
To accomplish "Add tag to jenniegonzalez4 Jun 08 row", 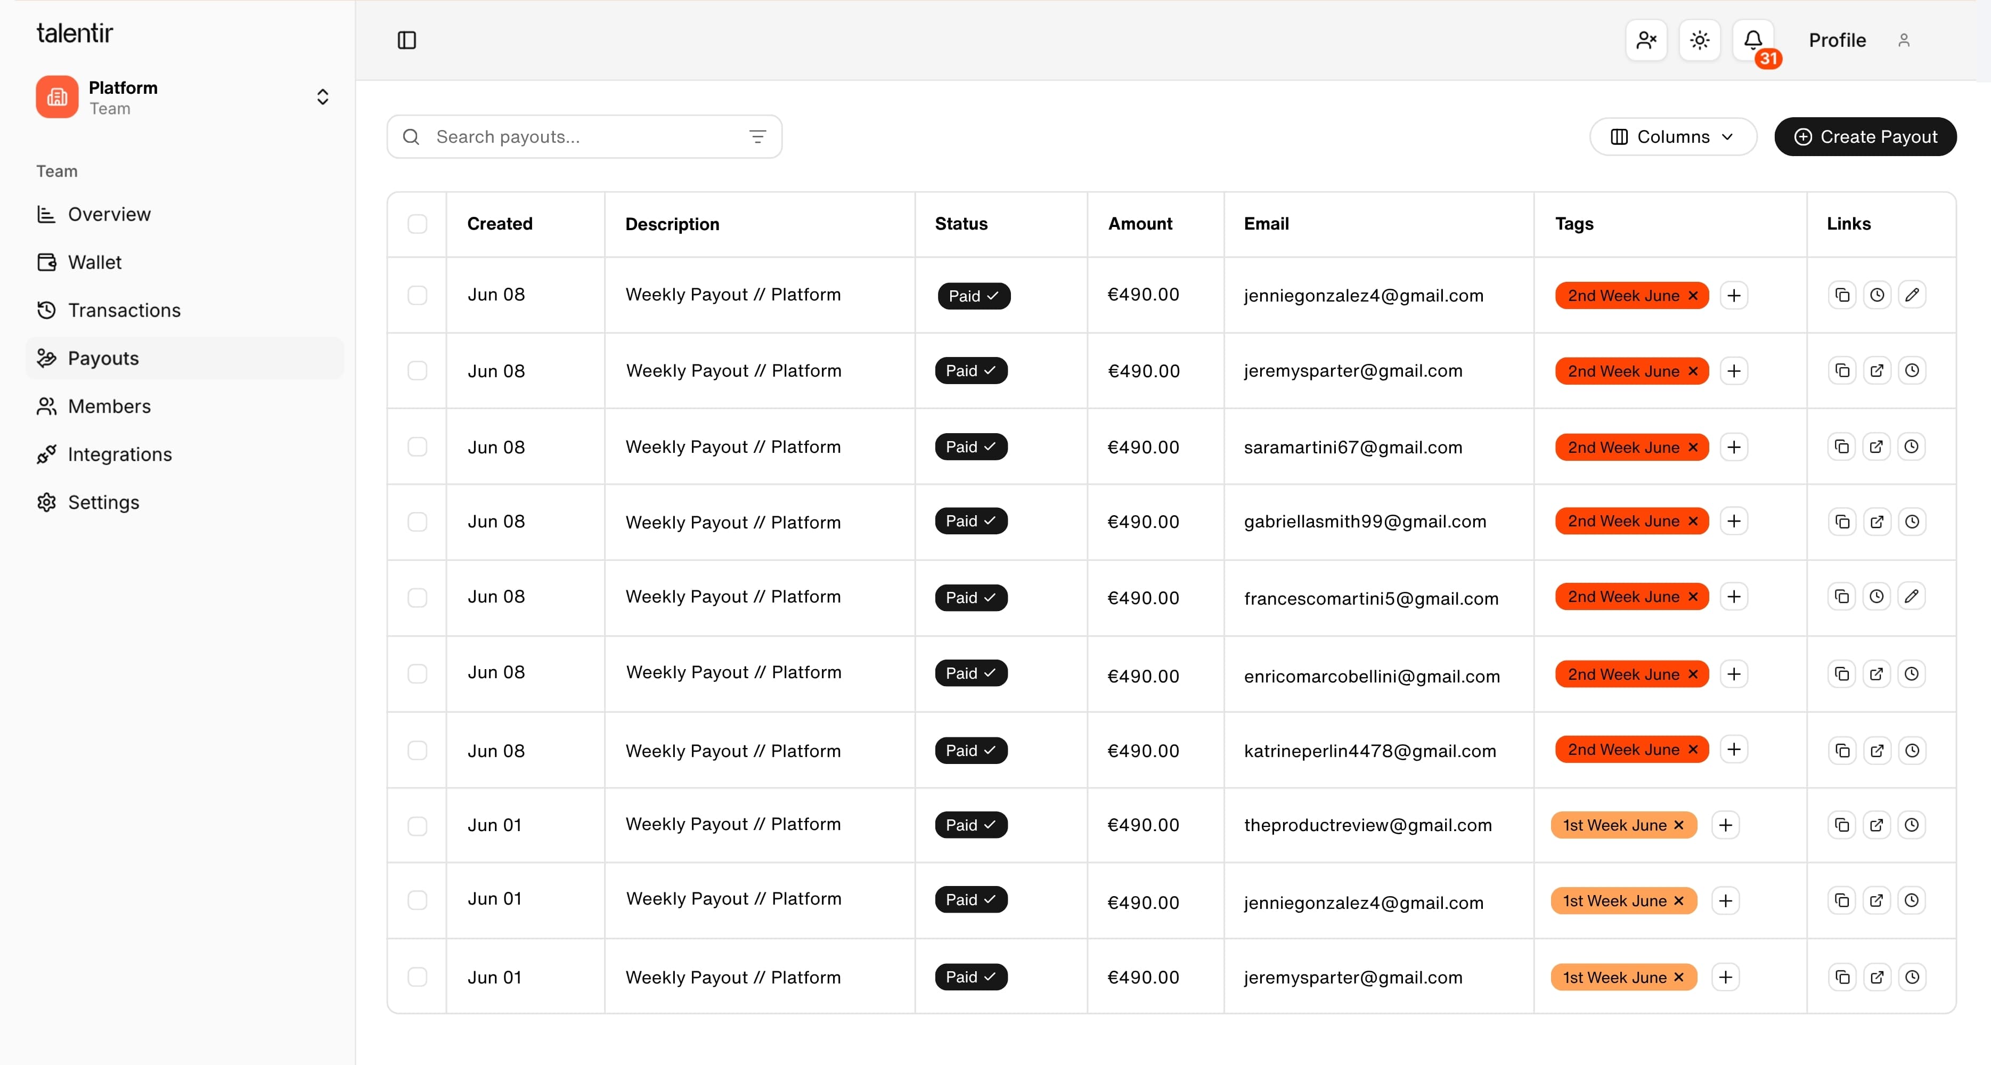I will (x=1734, y=296).
